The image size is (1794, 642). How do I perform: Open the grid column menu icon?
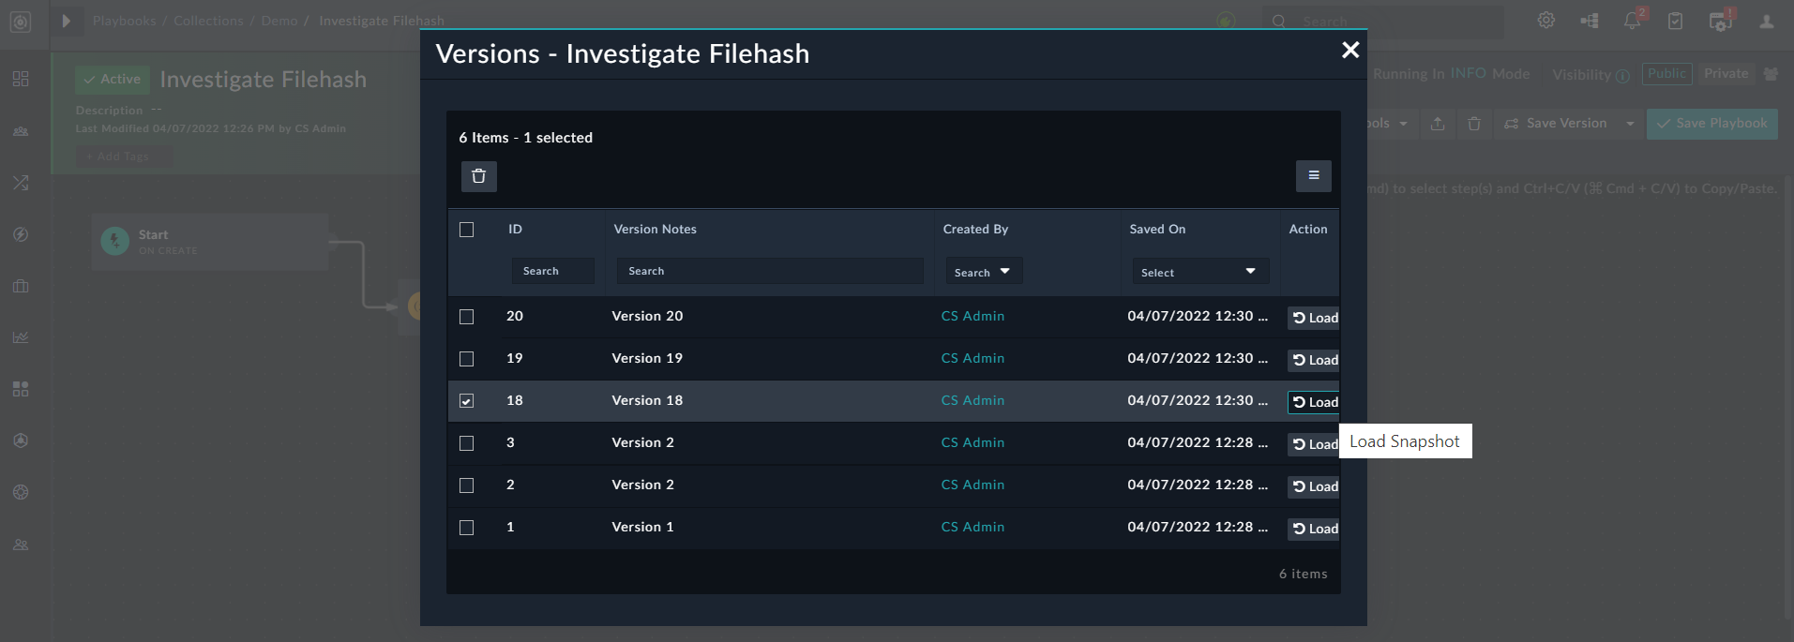coord(1313,175)
